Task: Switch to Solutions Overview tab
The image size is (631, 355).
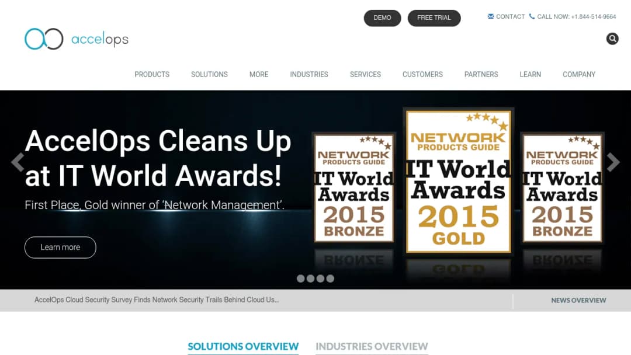Action: coord(243,346)
